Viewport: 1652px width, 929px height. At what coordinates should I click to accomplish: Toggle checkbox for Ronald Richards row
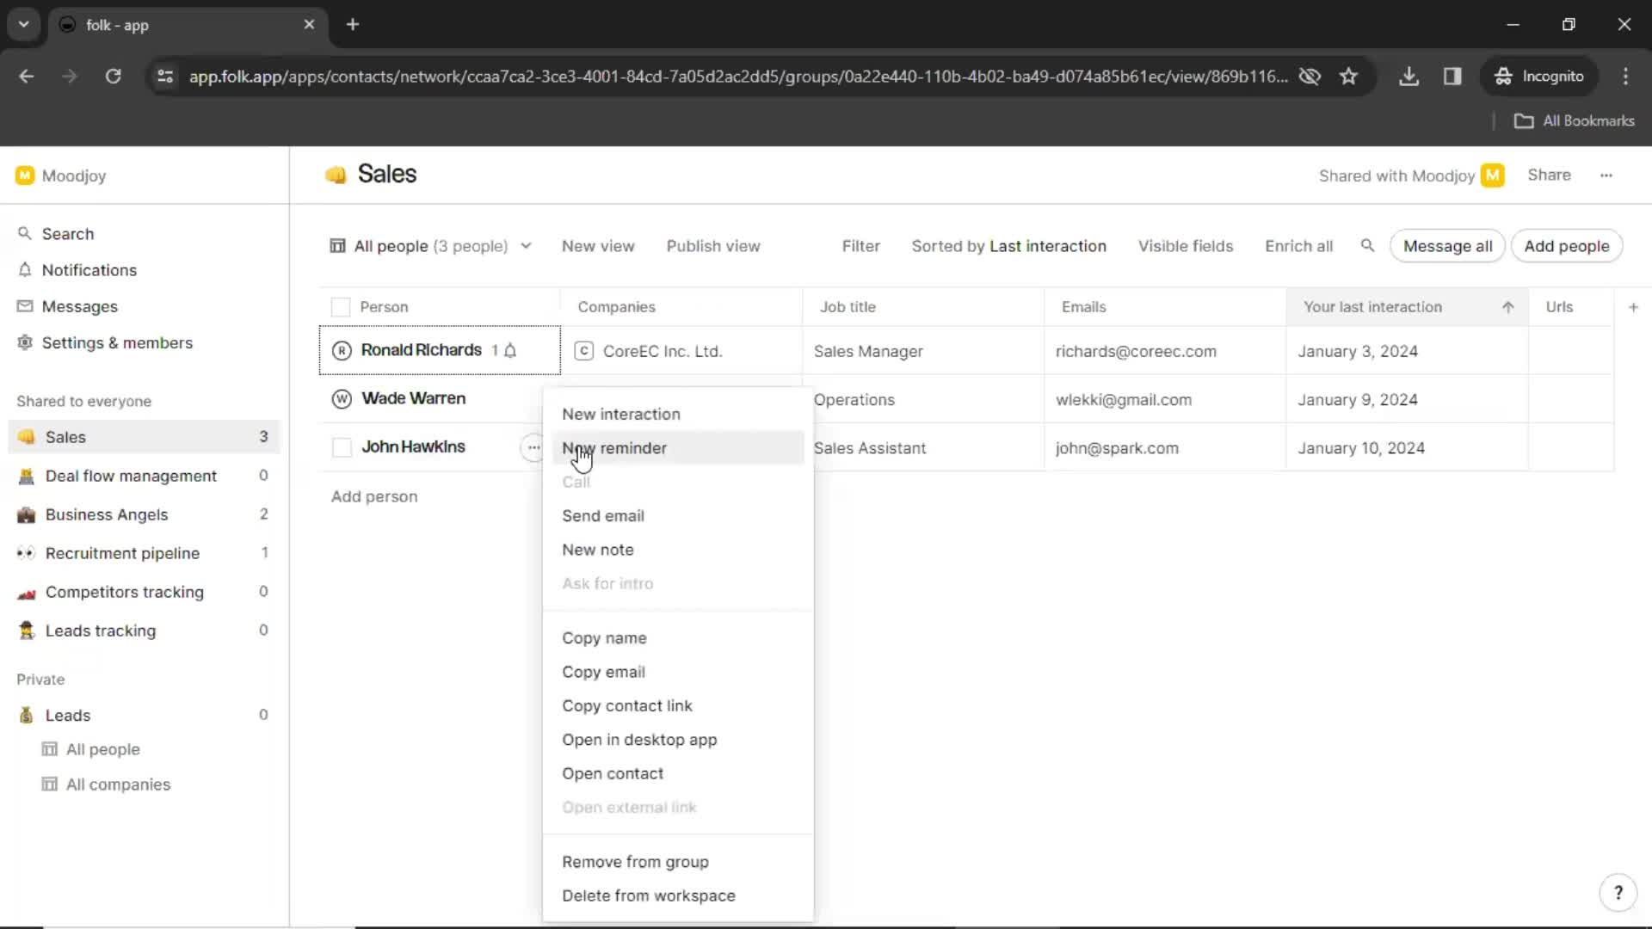coord(342,350)
